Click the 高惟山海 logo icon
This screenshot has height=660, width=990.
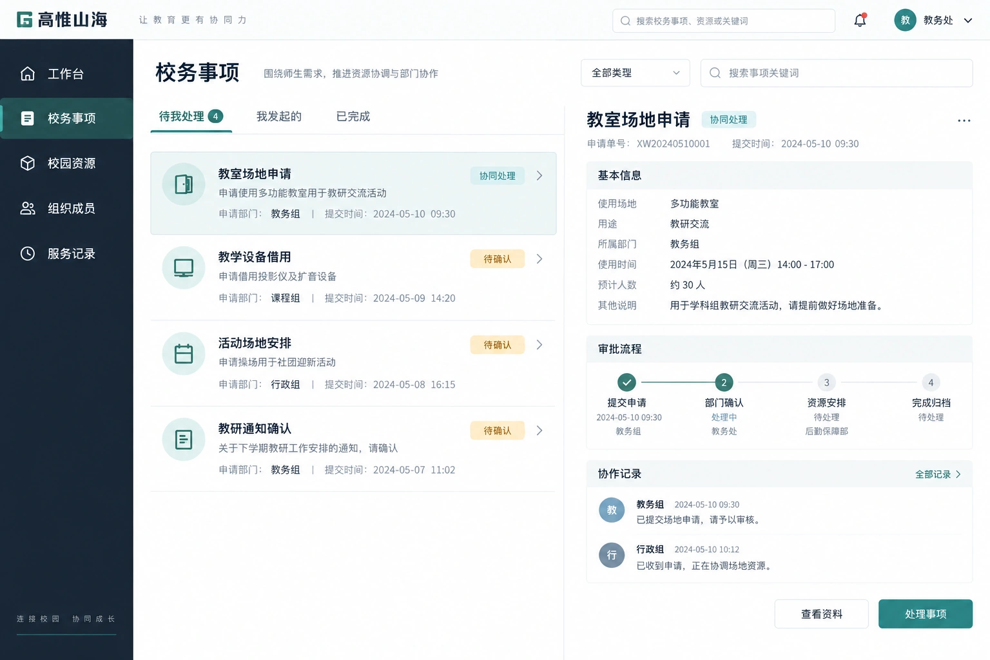(24, 19)
